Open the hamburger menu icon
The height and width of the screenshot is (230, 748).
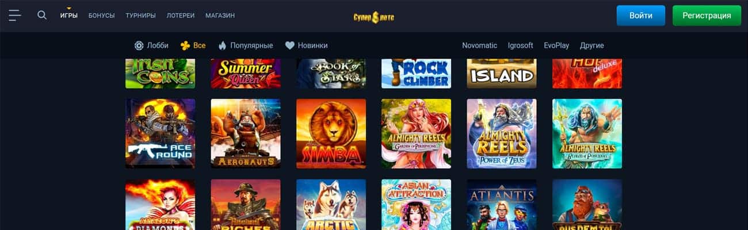(x=15, y=16)
